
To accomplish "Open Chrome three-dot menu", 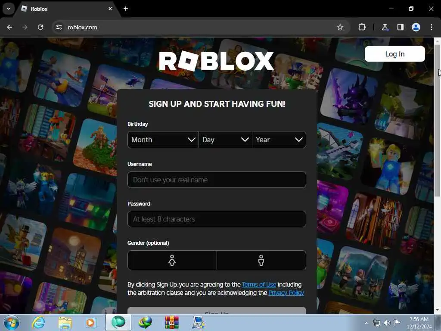I will pos(432,27).
